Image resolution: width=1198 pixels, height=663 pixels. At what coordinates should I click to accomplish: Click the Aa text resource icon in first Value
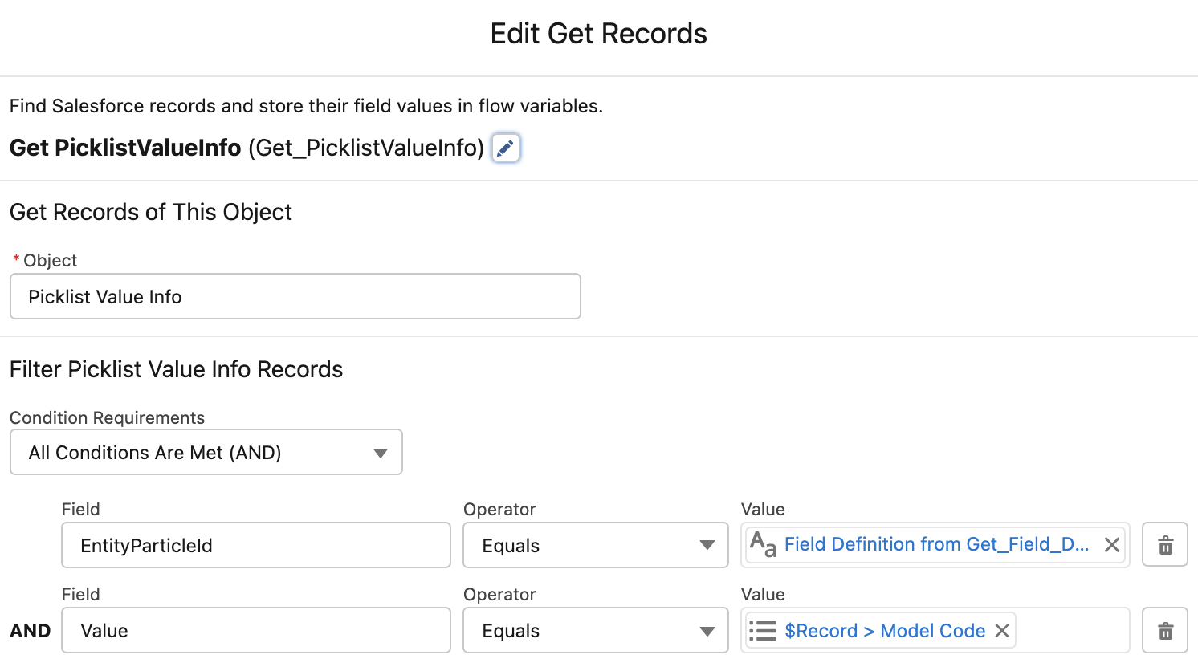click(x=763, y=544)
